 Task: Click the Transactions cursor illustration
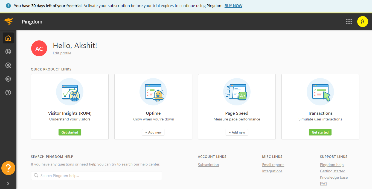point(320,92)
